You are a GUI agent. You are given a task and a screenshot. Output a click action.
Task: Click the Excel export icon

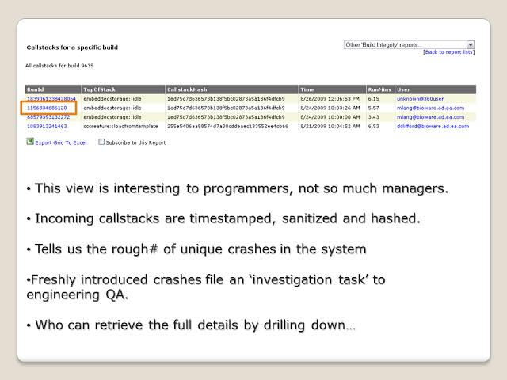(30, 142)
